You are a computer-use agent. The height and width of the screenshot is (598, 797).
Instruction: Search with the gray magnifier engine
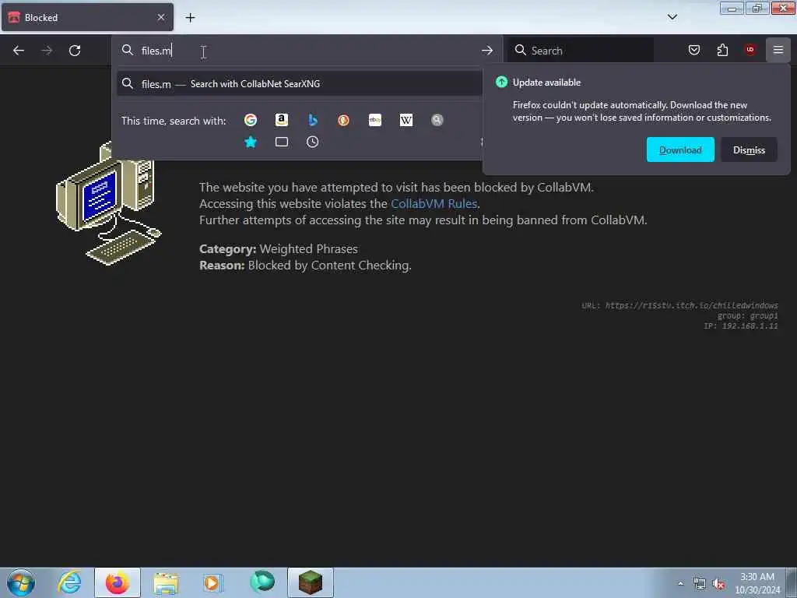point(437,120)
